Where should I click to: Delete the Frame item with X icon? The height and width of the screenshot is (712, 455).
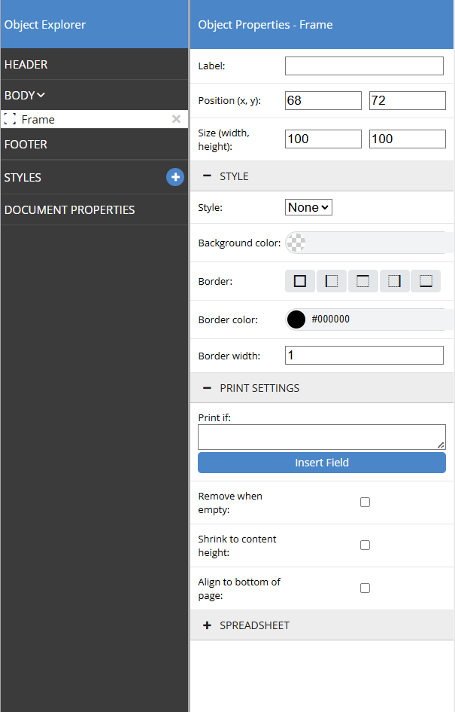(x=176, y=119)
